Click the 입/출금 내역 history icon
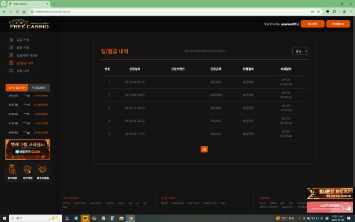 [x=11, y=63]
